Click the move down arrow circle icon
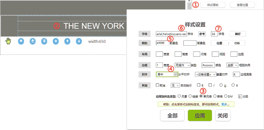264x130 pixels. (x=79, y=41)
